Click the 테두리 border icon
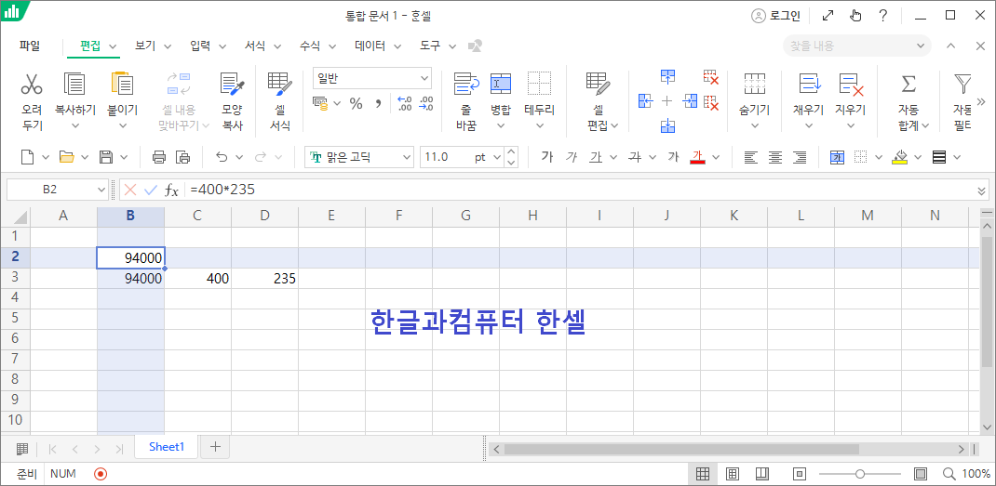This screenshot has width=996, height=486. pos(539,84)
